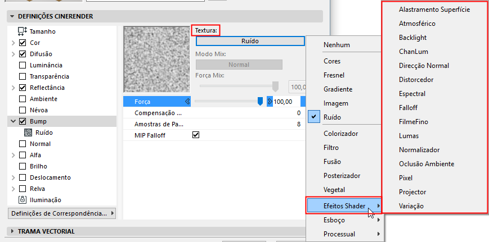489x242 pixels.
Task: Enable the Transparência channel checkbox
Action: [x=23, y=76]
